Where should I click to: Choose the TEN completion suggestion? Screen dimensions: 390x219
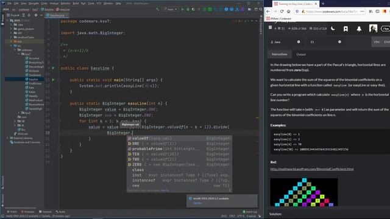click(179, 154)
